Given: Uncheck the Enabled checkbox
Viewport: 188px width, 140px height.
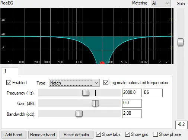Looking at the screenshot, I should (x=9, y=83).
